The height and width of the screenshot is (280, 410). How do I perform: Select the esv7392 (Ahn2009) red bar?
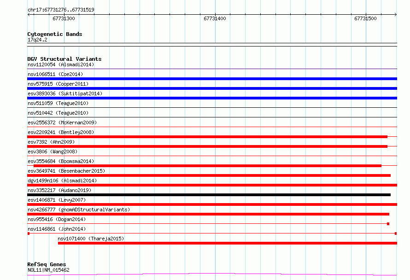pos(207,146)
